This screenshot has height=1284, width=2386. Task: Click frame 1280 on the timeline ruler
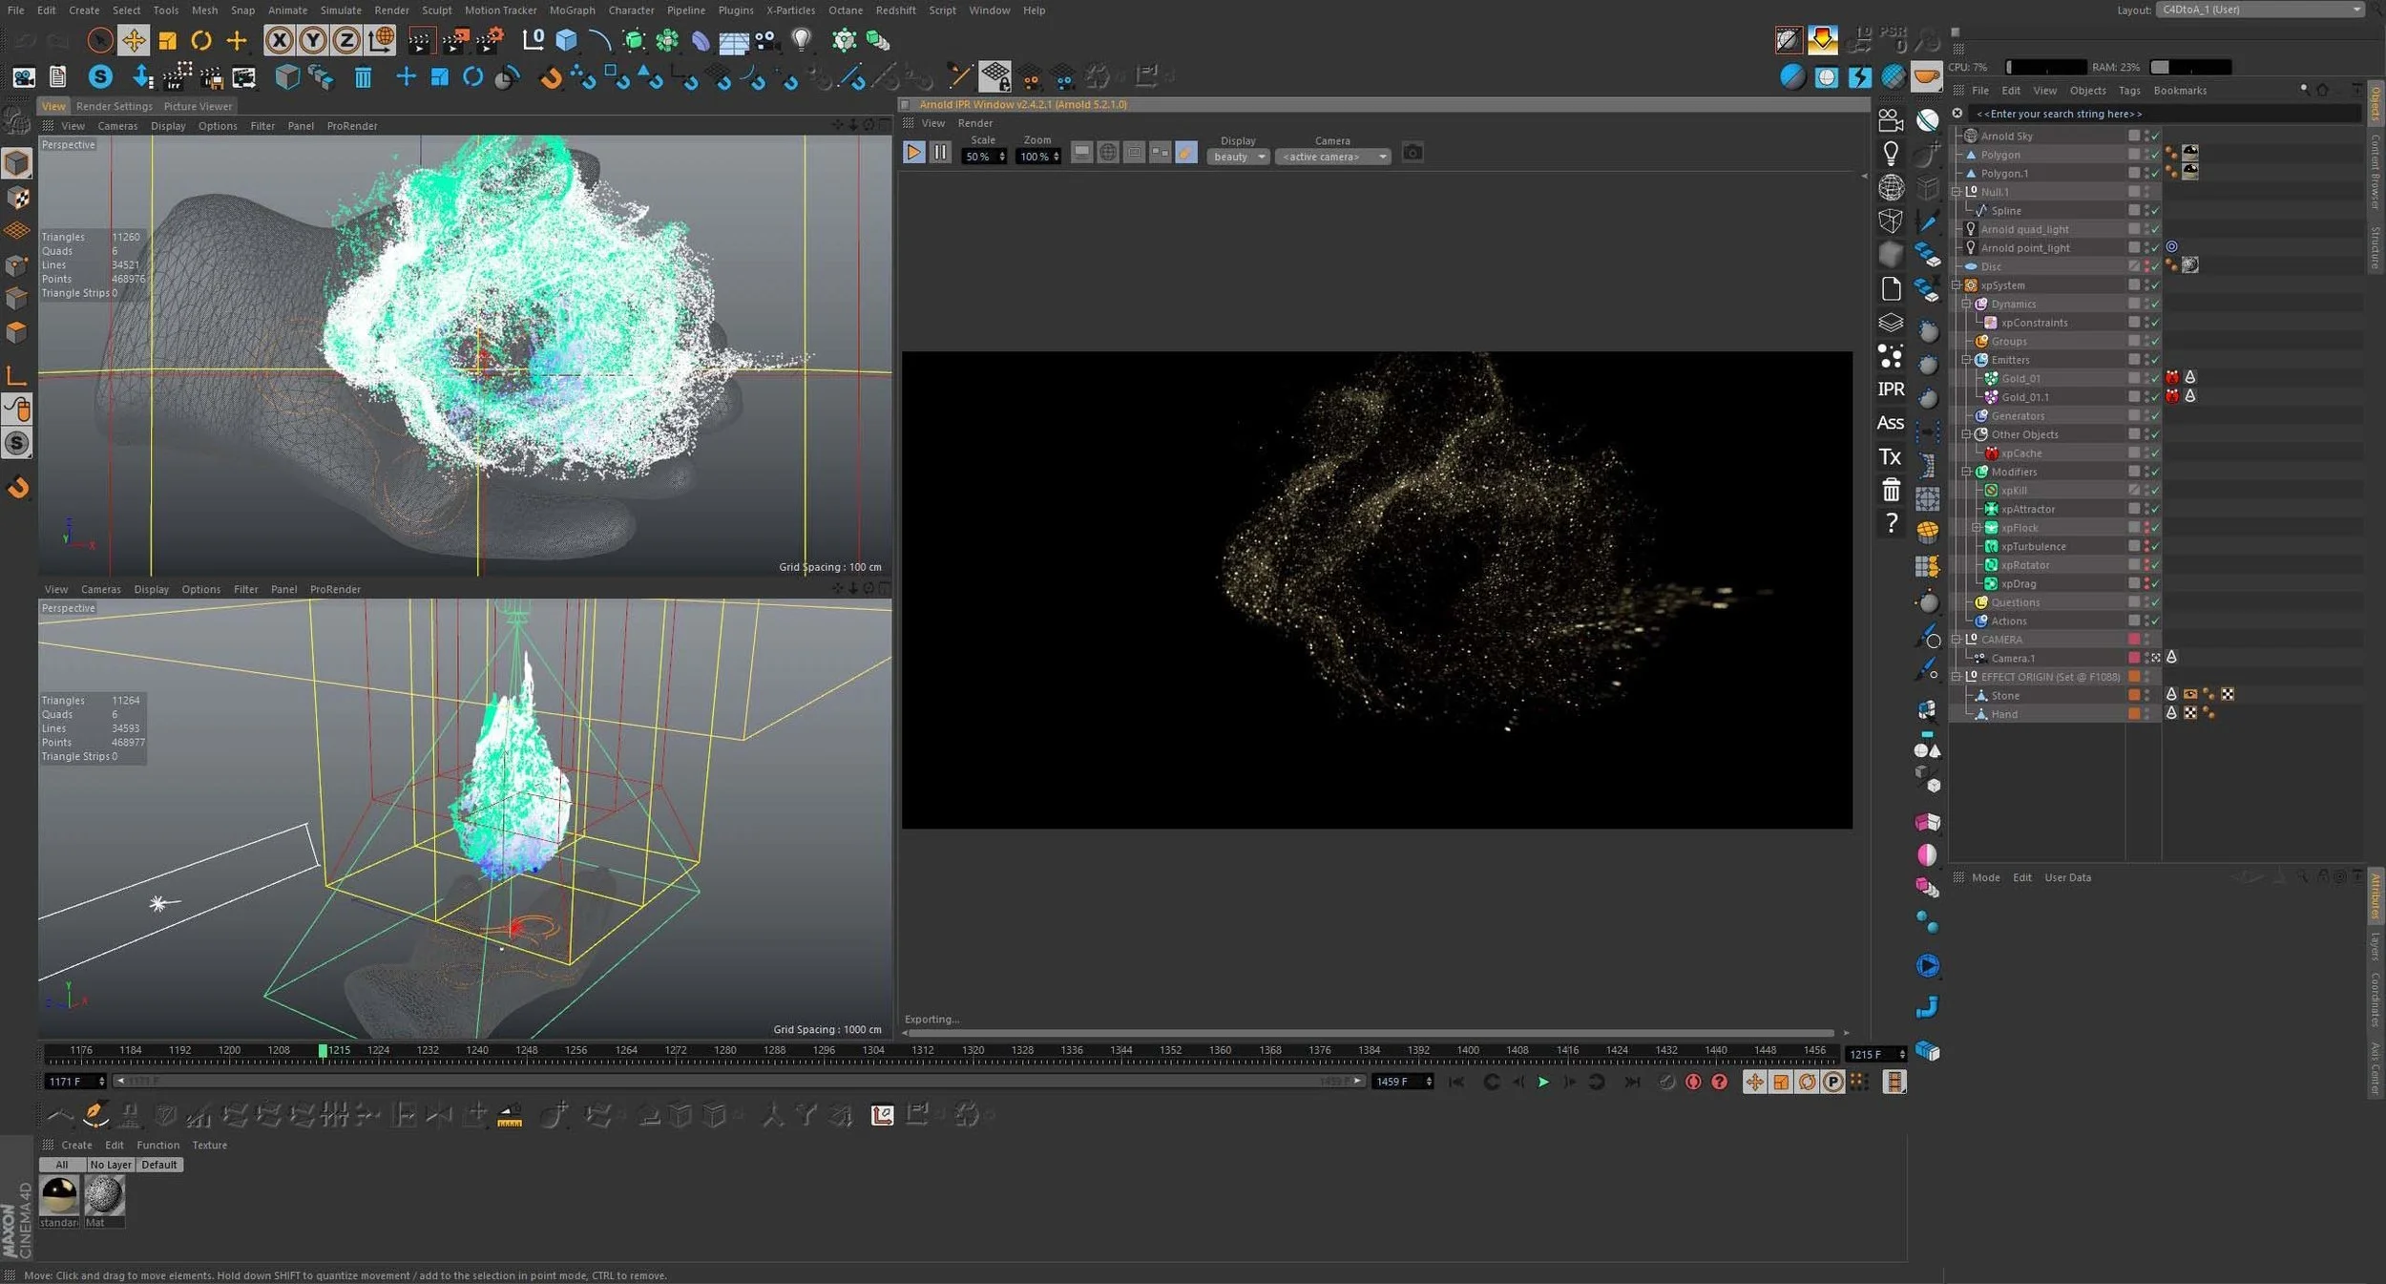tap(725, 1051)
